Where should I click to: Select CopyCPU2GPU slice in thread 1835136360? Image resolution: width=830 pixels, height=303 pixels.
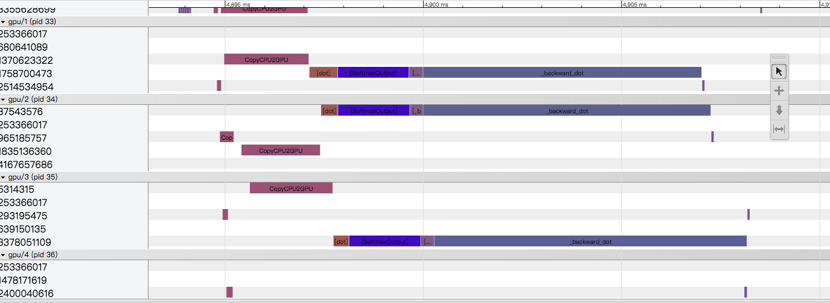tap(281, 151)
